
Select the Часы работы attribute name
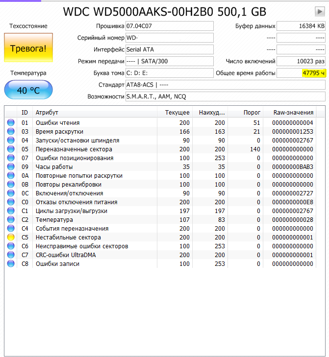[x=54, y=167]
